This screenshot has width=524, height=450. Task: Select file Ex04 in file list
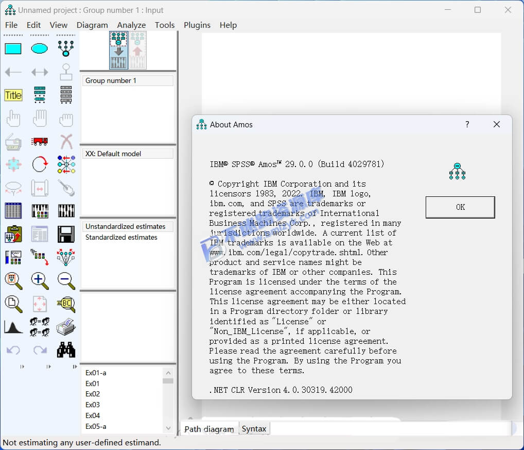93,415
